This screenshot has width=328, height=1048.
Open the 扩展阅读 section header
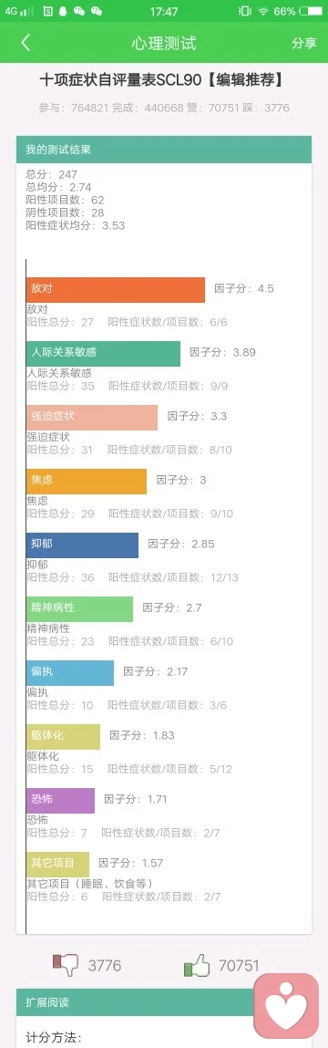point(164,1002)
